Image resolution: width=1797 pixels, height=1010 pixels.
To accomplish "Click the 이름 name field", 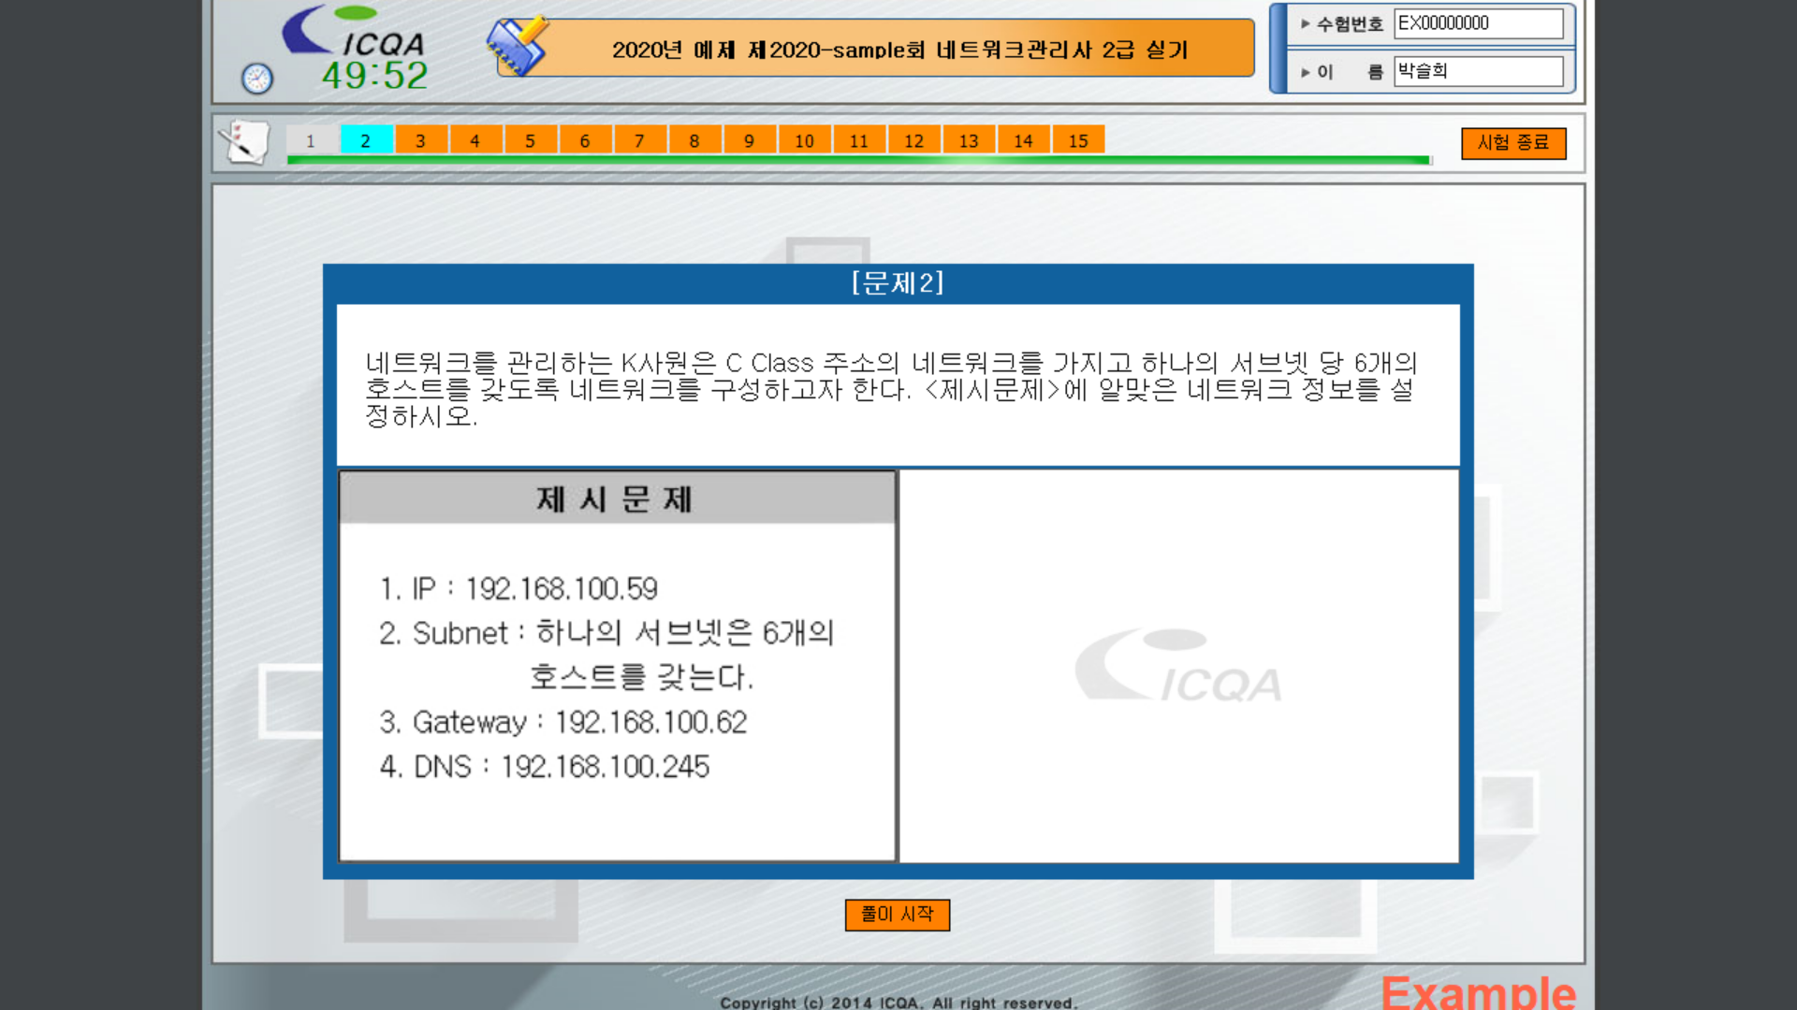I will click(x=1478, y=71).
